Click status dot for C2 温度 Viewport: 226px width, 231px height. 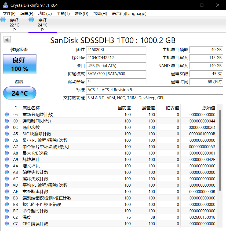coord(7,217)
